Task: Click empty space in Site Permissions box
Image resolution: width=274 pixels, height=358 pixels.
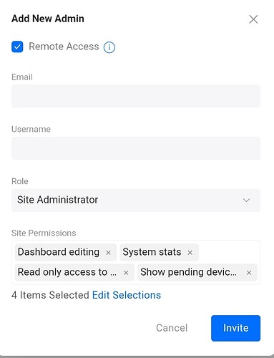Action: click(229, 253)
